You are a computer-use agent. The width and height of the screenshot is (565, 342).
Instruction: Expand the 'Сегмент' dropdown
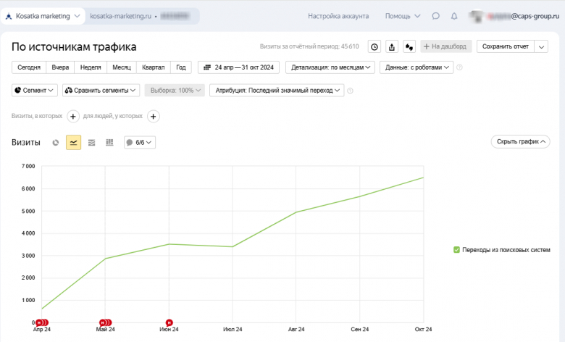pyautogui.click(x=34, y=91)
